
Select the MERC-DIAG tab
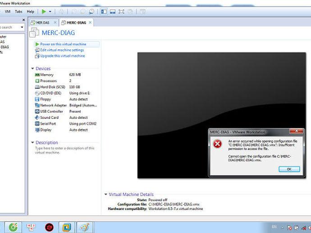[x=76, y=22]
